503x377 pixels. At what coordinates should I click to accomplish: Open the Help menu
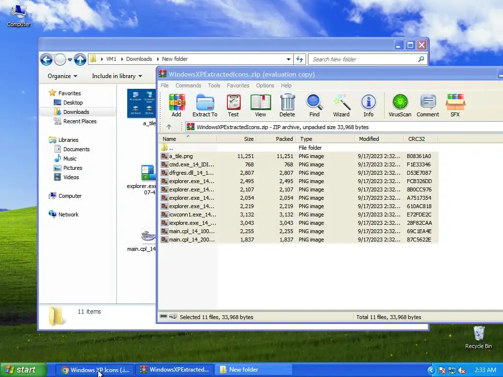coord(286,85)
